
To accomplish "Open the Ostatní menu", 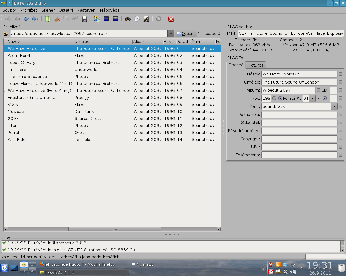I will click(x=66, y=10).
